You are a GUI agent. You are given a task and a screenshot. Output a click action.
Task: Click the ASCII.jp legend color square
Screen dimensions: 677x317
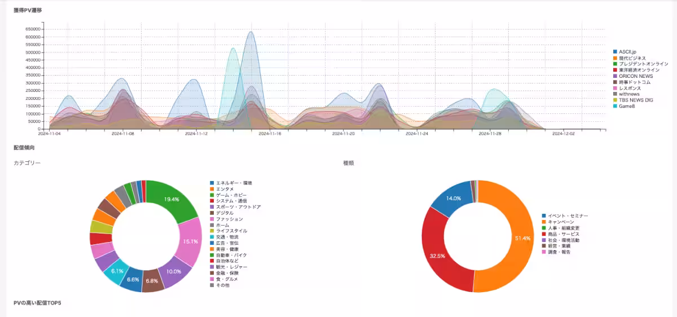[x=616, y=52]
